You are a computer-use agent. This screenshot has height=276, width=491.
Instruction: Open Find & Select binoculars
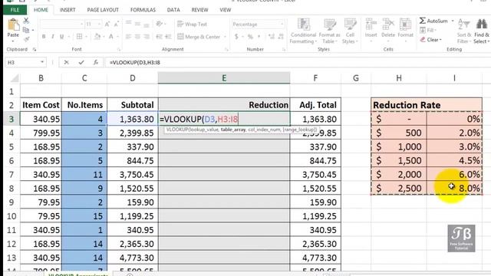[482, 31]
